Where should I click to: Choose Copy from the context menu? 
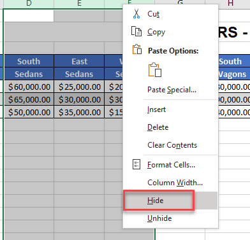pyautogui.click(x=170, y=32)
